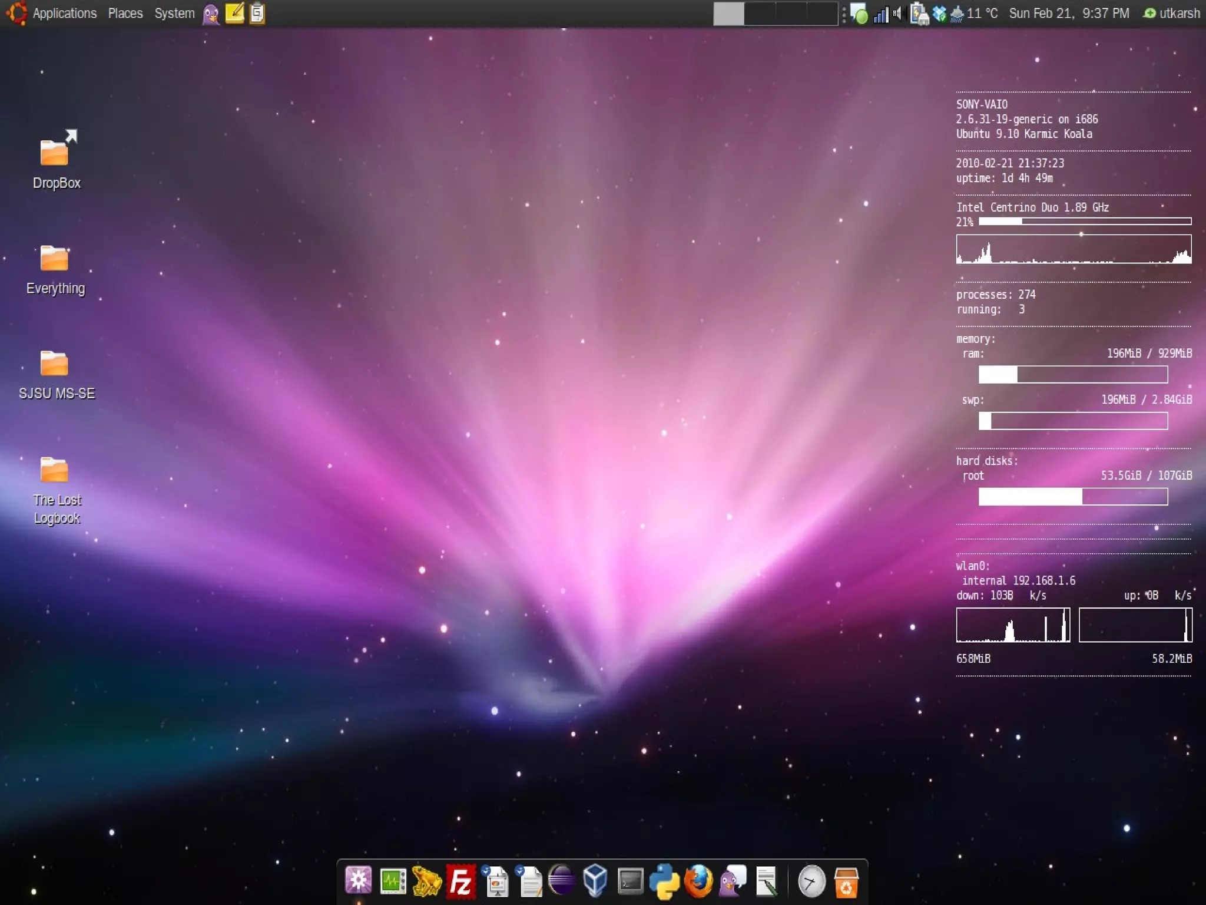
Task: Click the wireless signal strength indicator
Action: (x=881, y=14)
